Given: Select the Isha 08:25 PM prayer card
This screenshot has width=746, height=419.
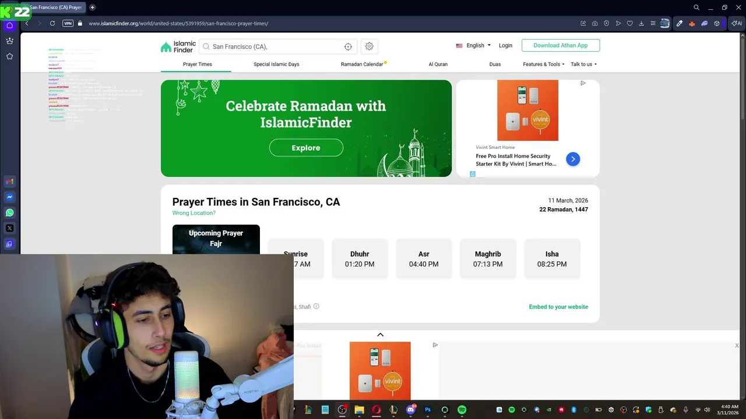Looking at the screenshot, I should [552, 259].
